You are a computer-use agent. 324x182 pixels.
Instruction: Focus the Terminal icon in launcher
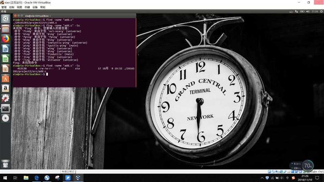[x=5, y=108]
